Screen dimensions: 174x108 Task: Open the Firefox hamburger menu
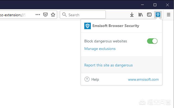click(x=169, y=15)
